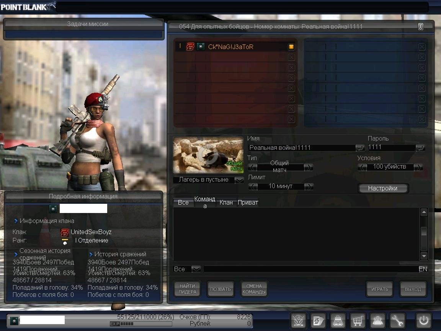The height and width of the screenshot is (331, 441).
Task: Open the inventory backpack icon
Action: point(338,320)
